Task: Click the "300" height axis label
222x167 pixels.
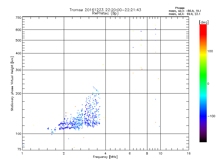Action: pos(18,70)
